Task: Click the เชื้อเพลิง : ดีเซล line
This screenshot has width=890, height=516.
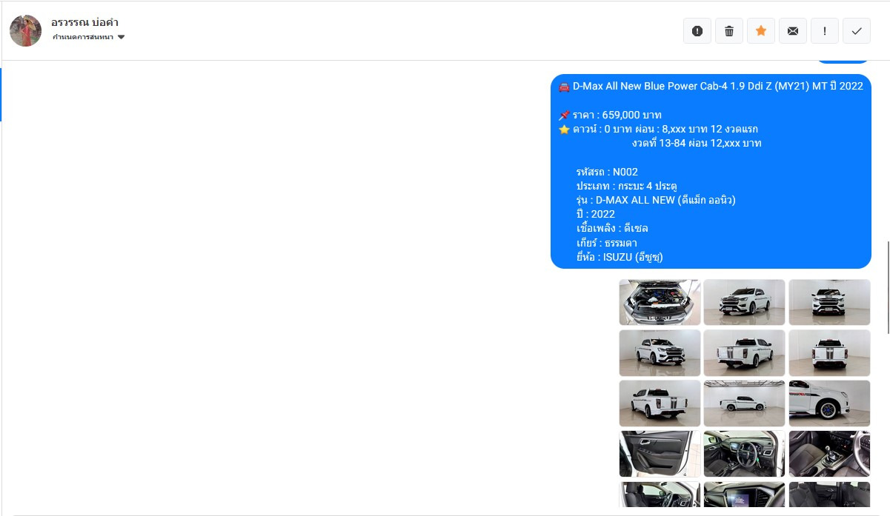Action: 612,228
